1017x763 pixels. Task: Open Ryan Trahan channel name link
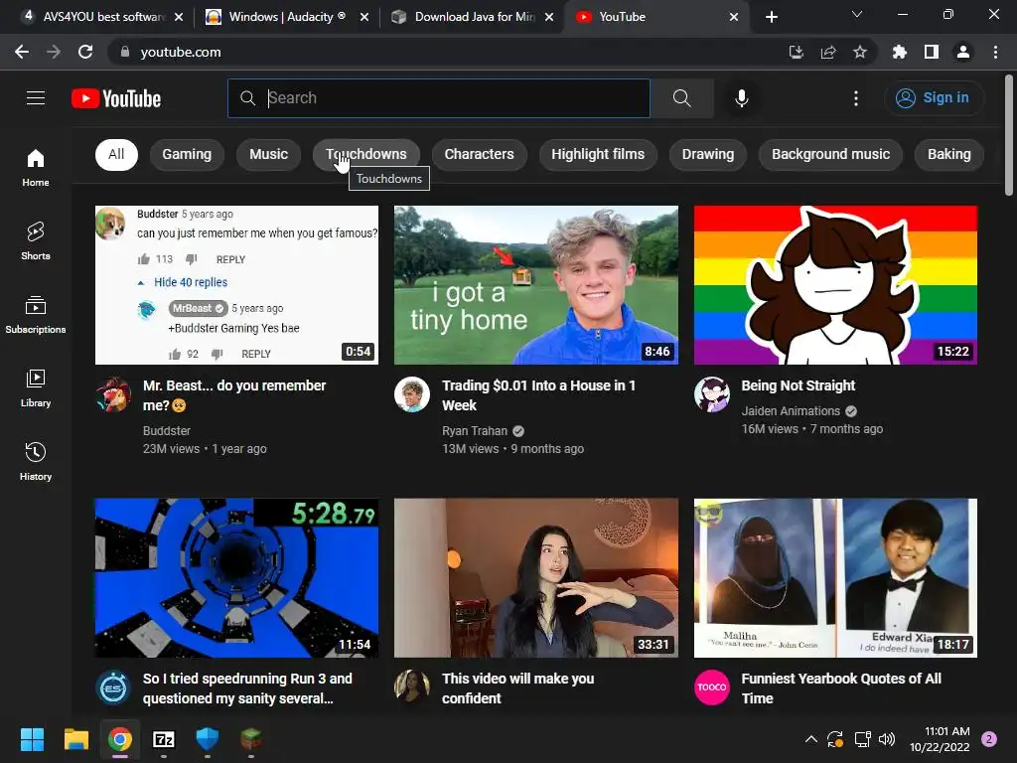(475, 431)
